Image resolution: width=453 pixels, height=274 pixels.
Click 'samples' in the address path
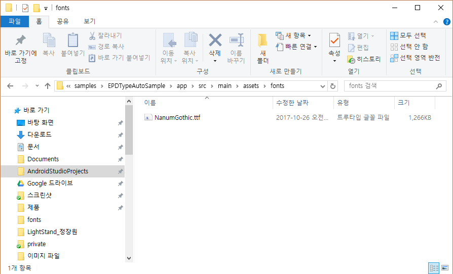tap(85, 86)
